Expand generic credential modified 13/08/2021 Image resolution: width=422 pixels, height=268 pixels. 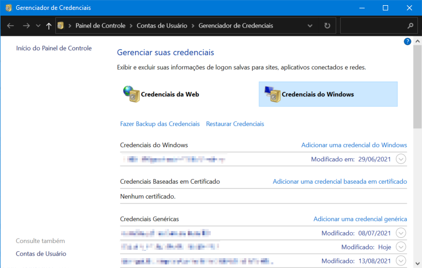(x=401, y=261)
